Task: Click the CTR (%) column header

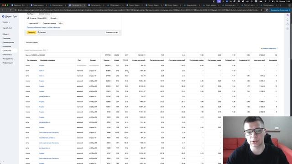Action: 125,60
